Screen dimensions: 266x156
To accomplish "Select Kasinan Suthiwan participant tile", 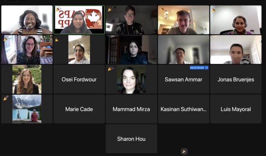I will click(x=184, y=109).
